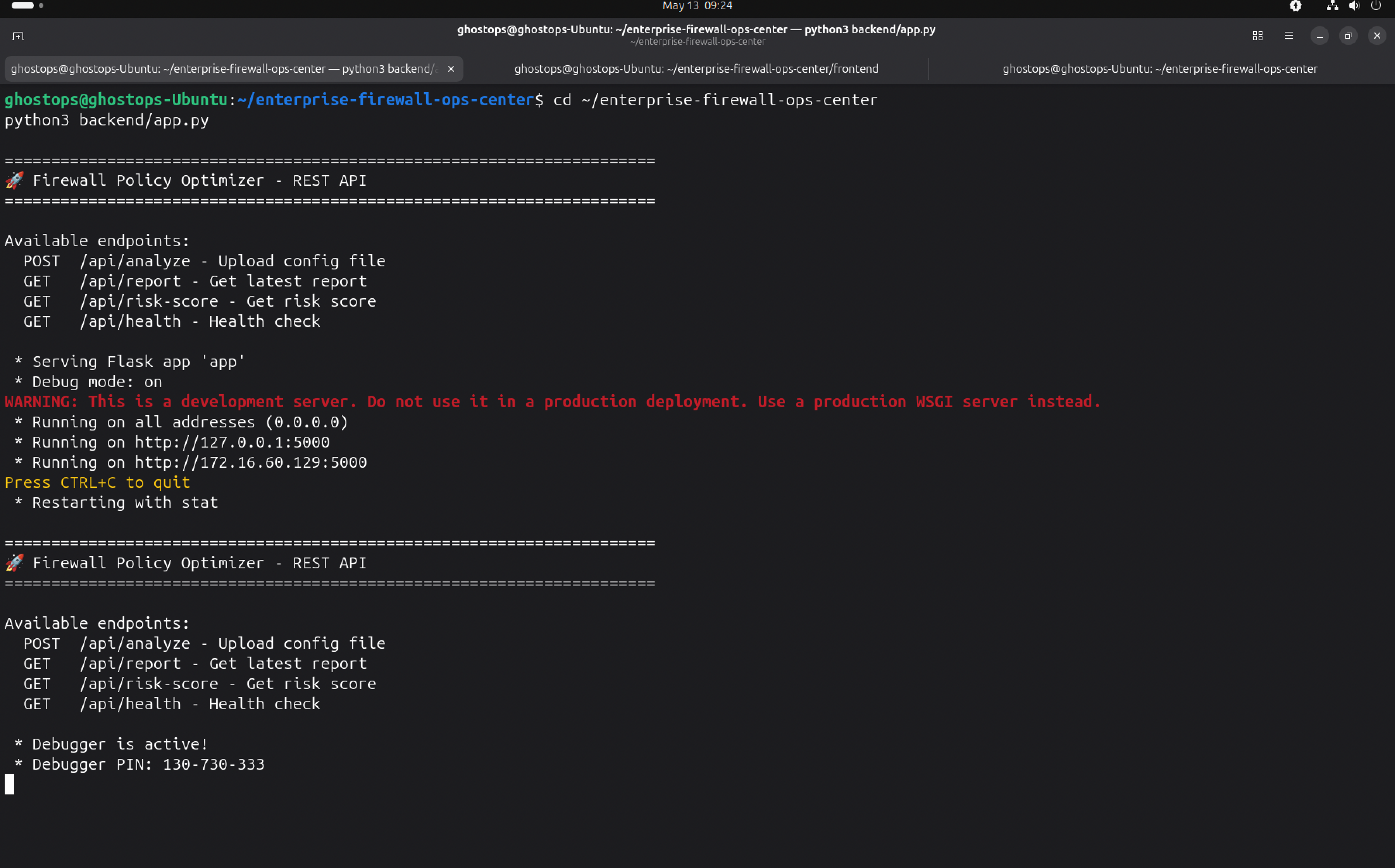Close the terminal window

[1377, 36]
